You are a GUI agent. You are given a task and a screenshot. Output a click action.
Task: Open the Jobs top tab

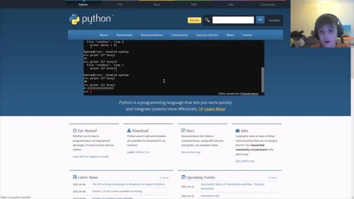tap(231, 4)
